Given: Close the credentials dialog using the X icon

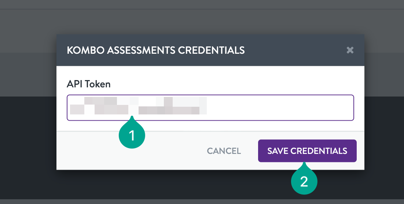Looking at the screenshot, I should coord(350,50).
